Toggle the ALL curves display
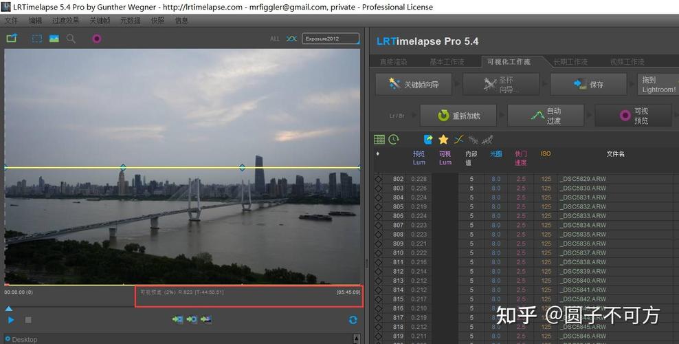The height and width of the screenshot is (344, 679). coord(275,39)
